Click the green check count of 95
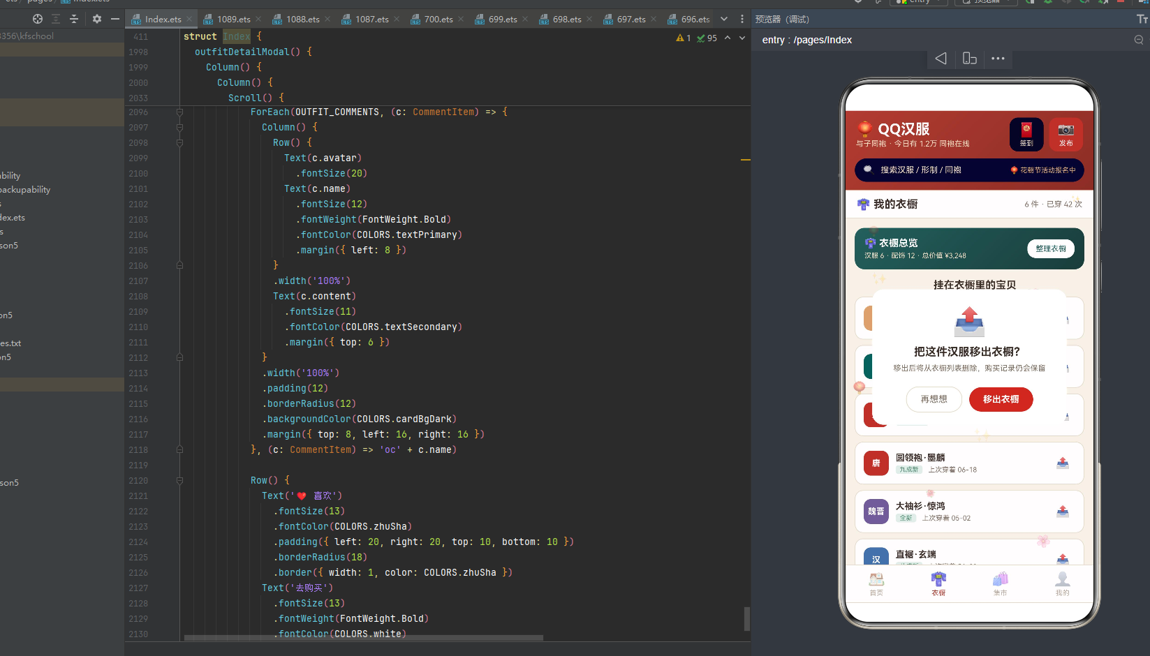 point(707,38)
